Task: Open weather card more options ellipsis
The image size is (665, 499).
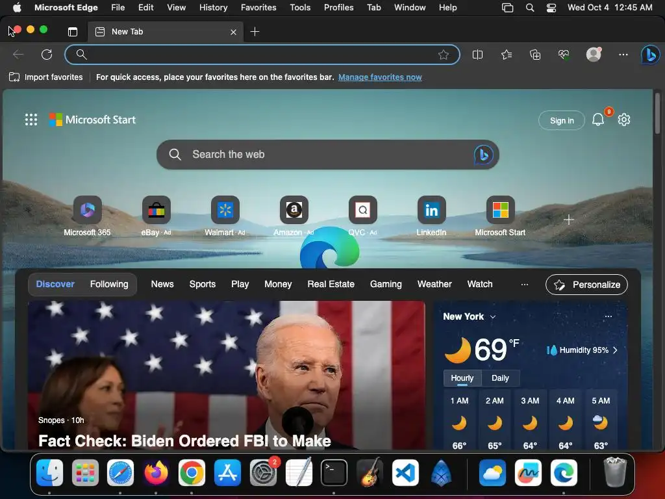Action: (x=608, y=316)
